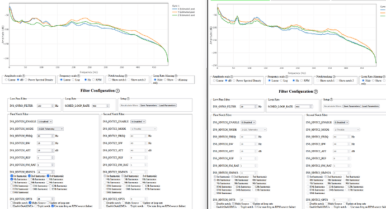Select Log frequency scale in left window
Viewport: 386px width, 209px height.
(x=73, y=80)
